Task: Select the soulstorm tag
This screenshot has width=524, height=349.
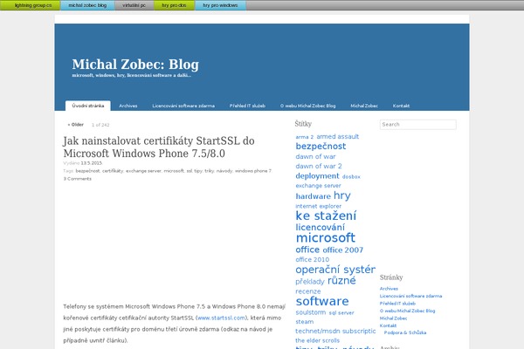Action: [310, 312]
